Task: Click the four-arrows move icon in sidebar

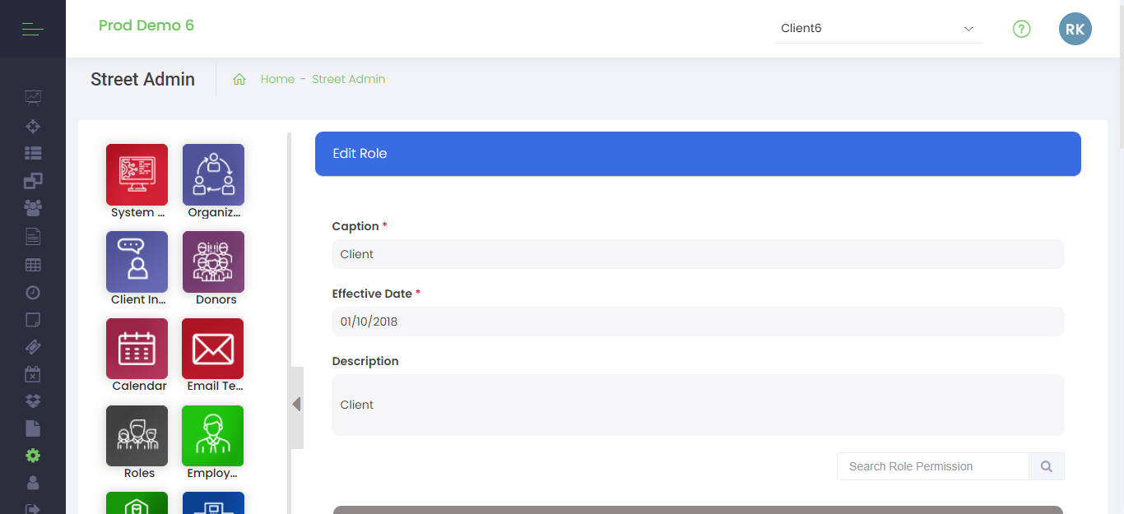Action: (x=33, y=126)
